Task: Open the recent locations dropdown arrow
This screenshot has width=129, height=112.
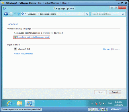Action: coord(15,14)
